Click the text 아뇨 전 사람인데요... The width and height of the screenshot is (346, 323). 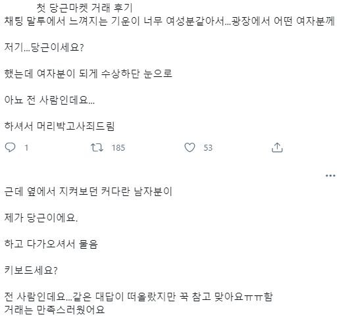pyautogui.click(x=49, y=100)
